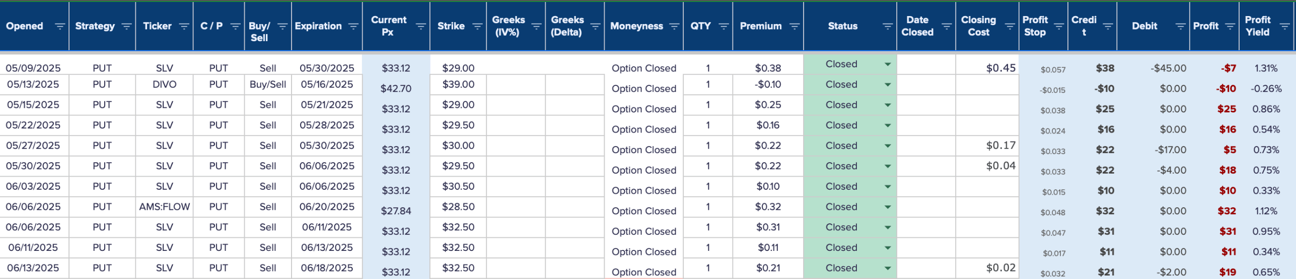Select the -$7 Profit cell
This screenshot has height=279, width=1296.
pos(1228,68)
